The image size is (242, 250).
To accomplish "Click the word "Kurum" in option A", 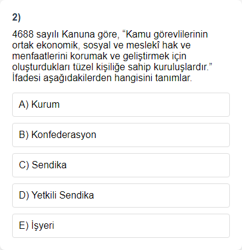I will [x=45, y=105].
